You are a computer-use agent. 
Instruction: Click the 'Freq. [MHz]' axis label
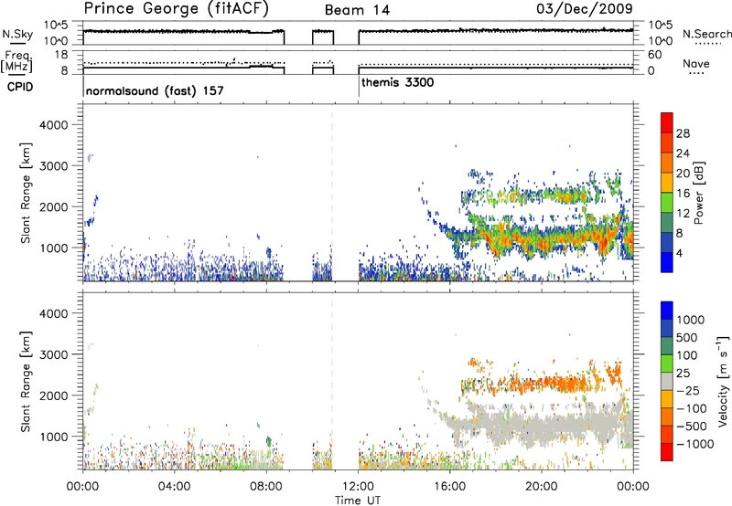coord(16,61)
